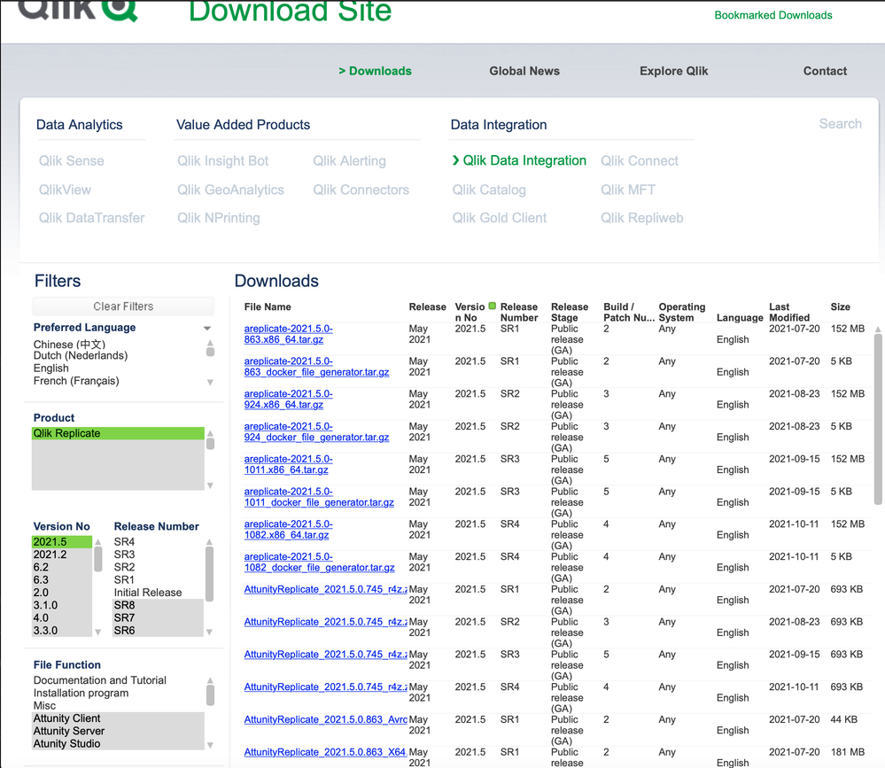This screenshot has height=768, width=885.
Task: Select SR8 release number filter
Action: pos(158,606)
